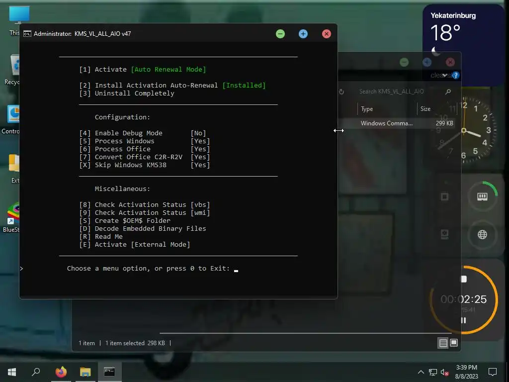Screen dimensions: 509x382
Task: Open the command prompt title bar icon menu
Action: tap(27, 34)
